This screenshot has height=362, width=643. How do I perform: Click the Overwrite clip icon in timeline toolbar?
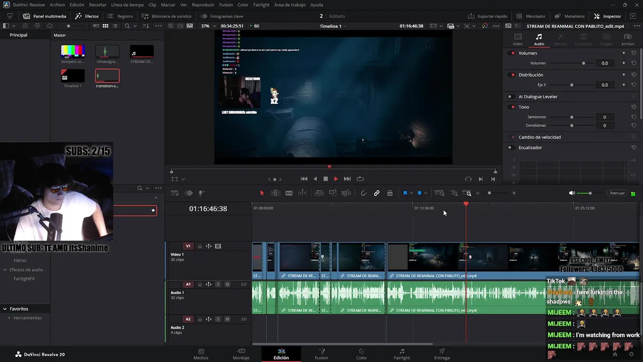(333, 193)
